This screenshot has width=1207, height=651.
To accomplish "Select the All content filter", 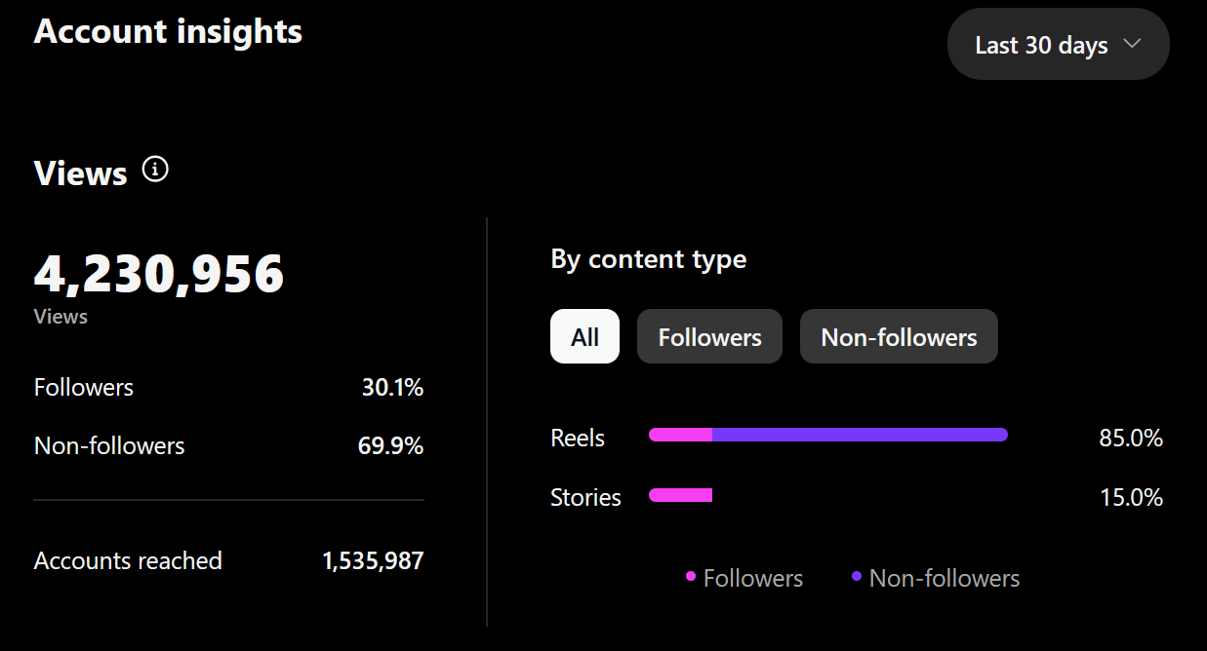I will (x=584, y=337).
